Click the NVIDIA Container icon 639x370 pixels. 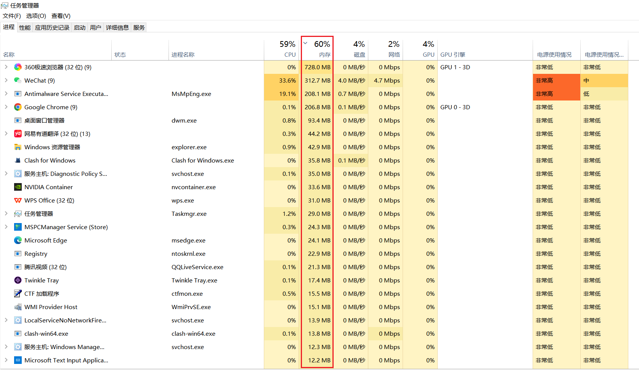pyautogui.click(x=18, y=187)
